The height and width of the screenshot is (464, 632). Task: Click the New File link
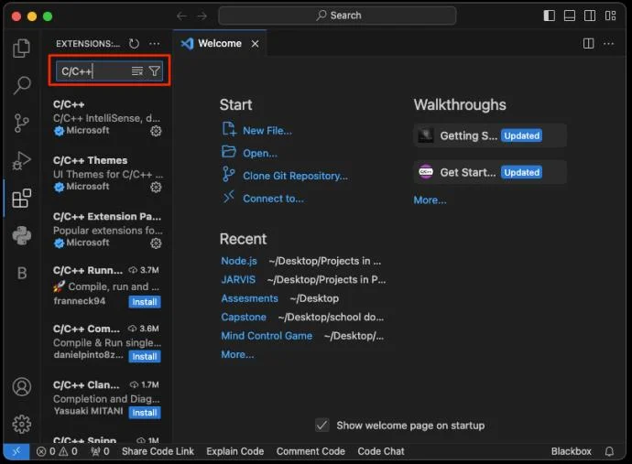[x=267, y=131]
